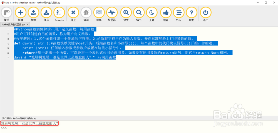This screenshot has width=278, height=133.
Task: Click the output text 笼屉啊笼屉
Action: (x=29, y=123)
